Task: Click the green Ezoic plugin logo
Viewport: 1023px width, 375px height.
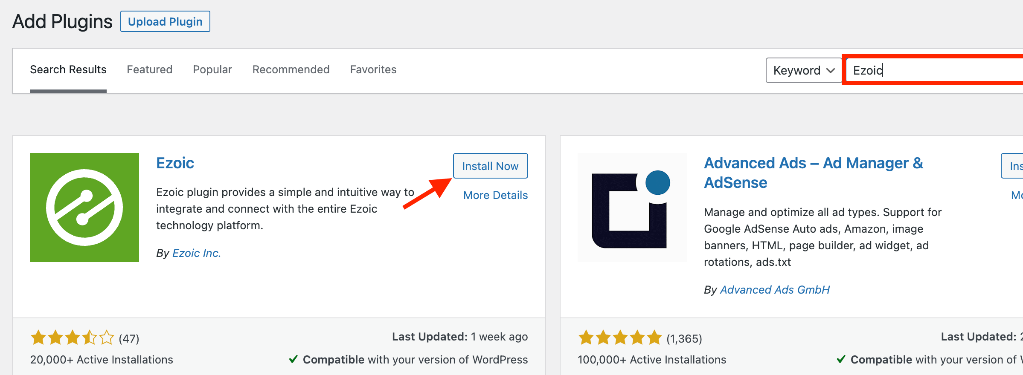Action: (84, 208)
